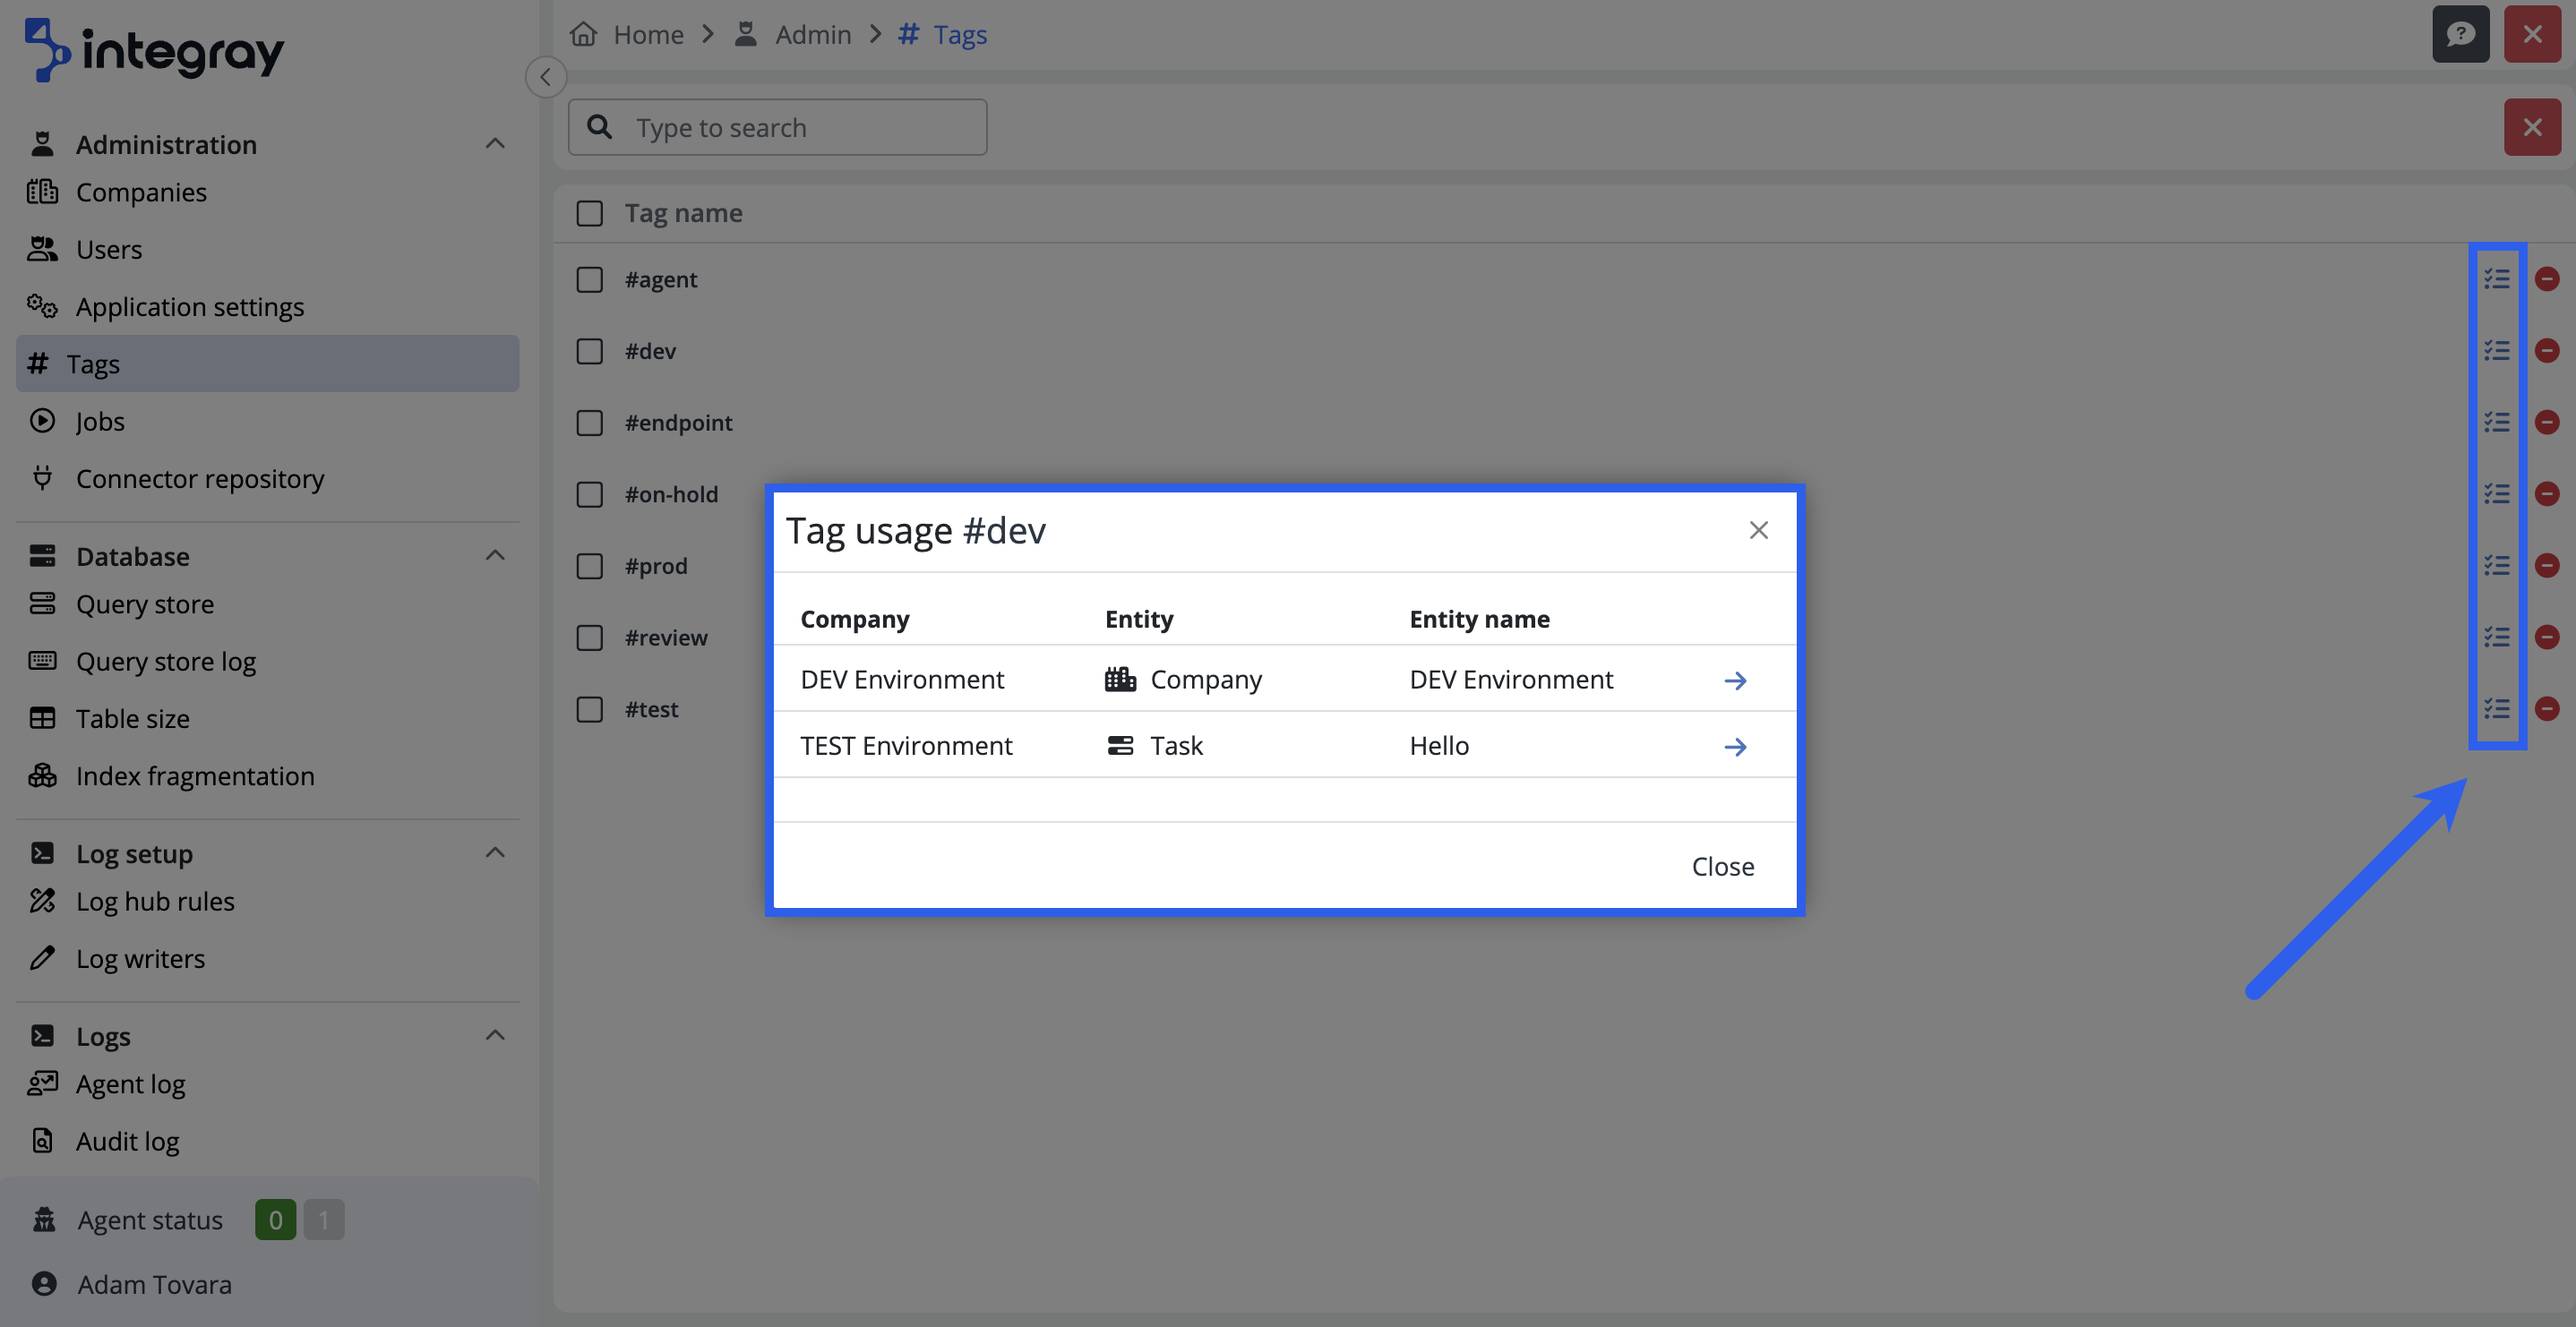
Task: Open tag usage list for #agent
Action: (2496, 279)
